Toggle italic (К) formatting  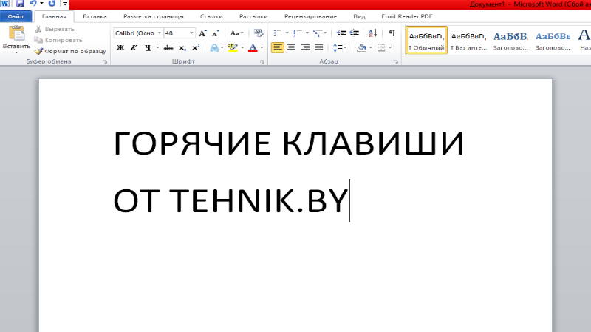pyautogui.click(x=134, y=47)
